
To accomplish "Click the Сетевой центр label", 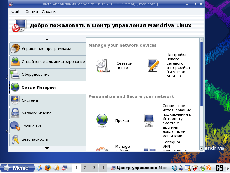I will (124, 65).
